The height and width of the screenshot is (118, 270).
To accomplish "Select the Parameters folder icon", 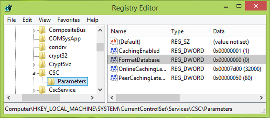I will (51, 81).
